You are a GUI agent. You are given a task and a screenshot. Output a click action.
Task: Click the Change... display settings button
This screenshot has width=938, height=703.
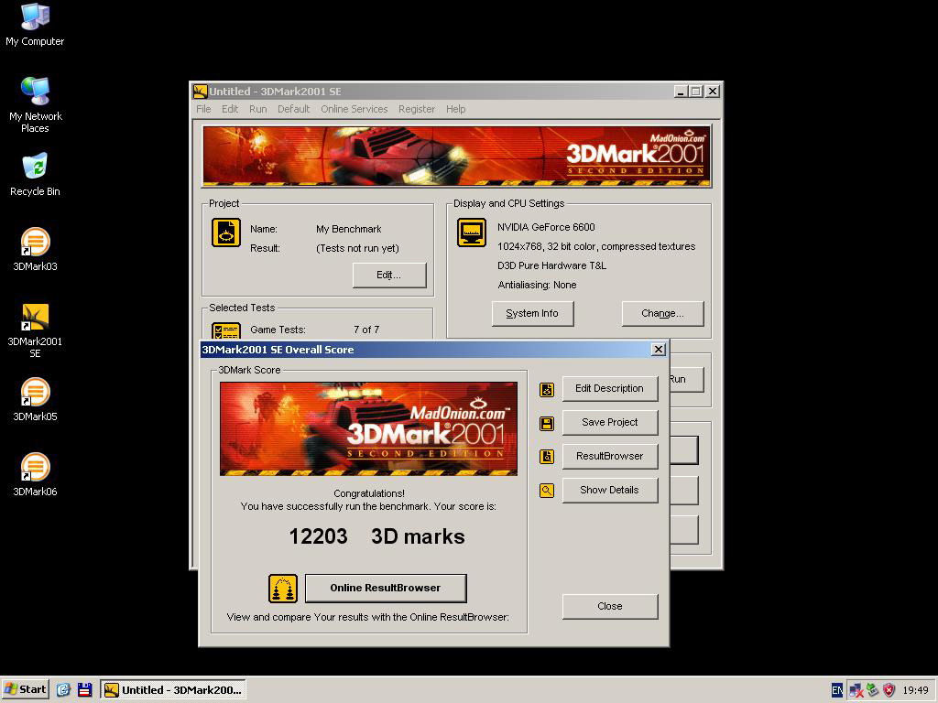coord(662,313)
